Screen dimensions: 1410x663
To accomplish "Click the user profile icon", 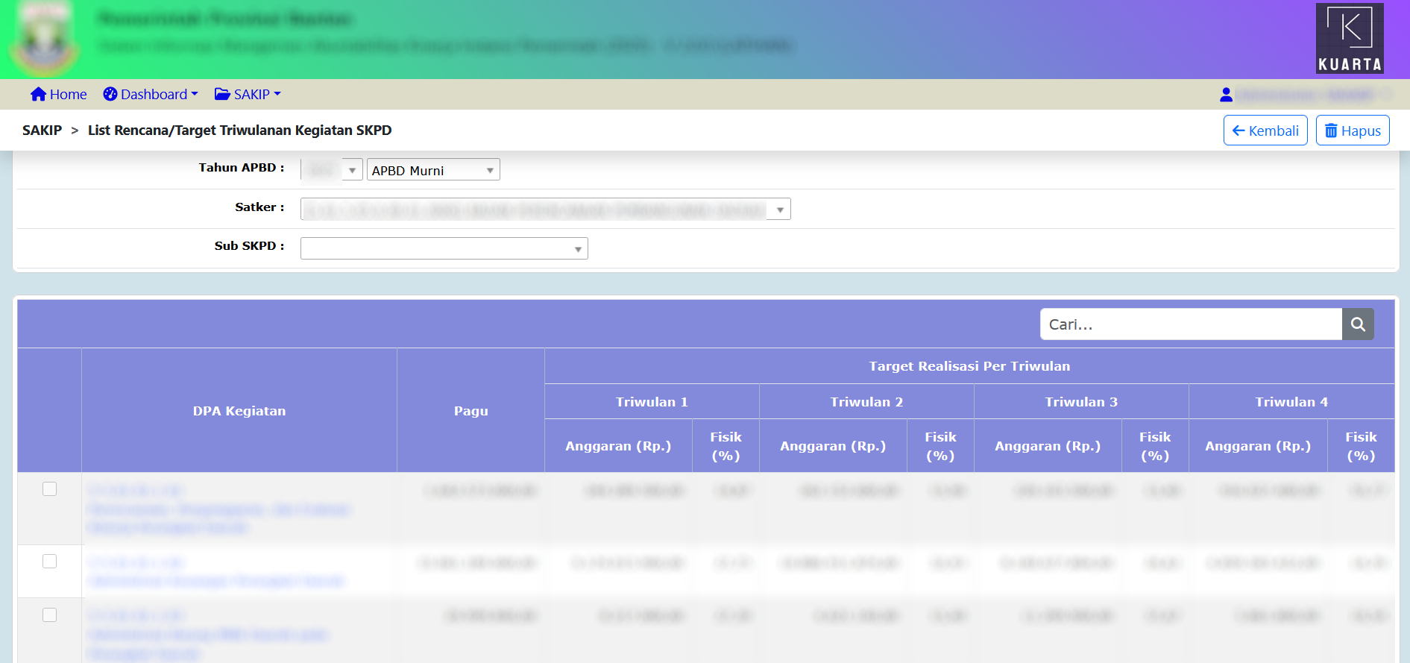I will click(1226, 95).
